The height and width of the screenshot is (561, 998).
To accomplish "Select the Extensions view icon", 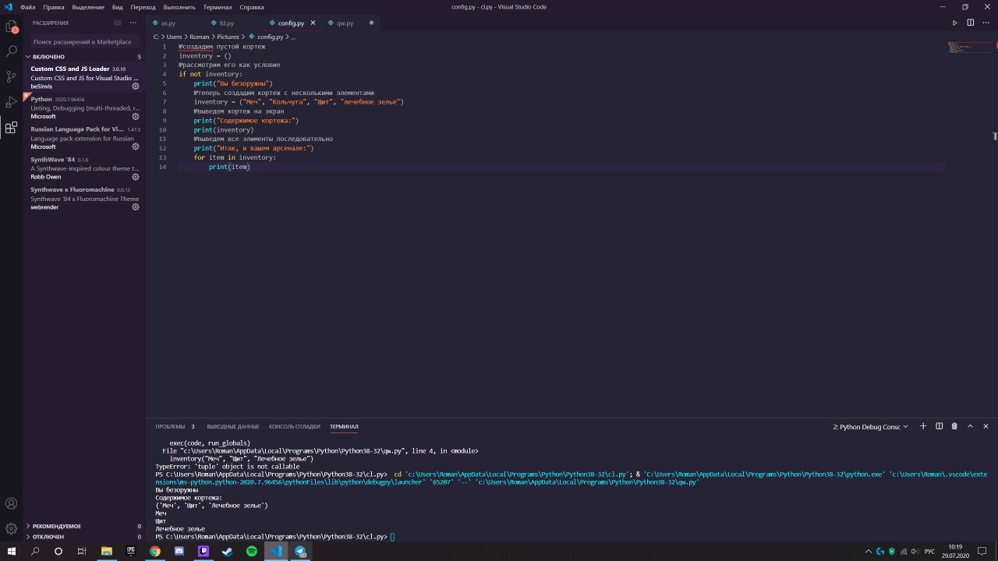I will point(12,128).
